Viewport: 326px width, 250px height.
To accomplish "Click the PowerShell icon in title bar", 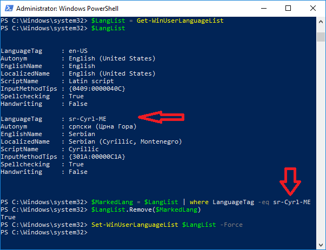I will (9, 8).
